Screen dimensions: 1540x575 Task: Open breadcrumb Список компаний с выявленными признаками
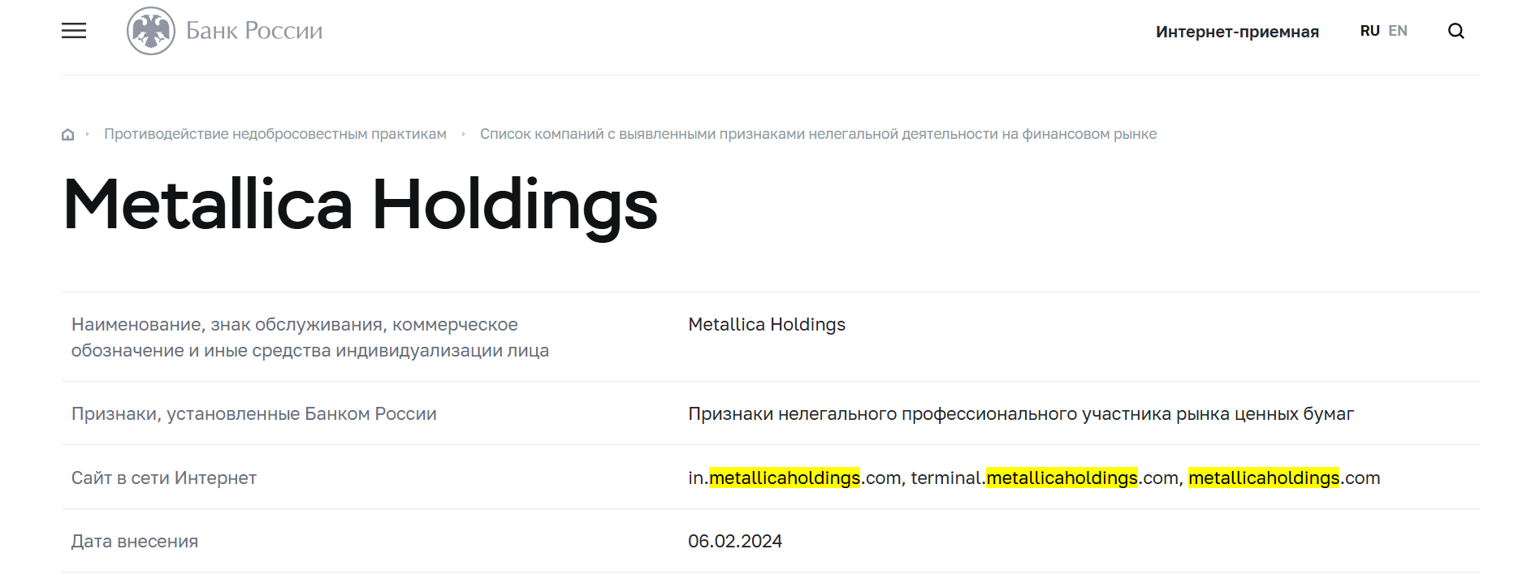[818, 134]
